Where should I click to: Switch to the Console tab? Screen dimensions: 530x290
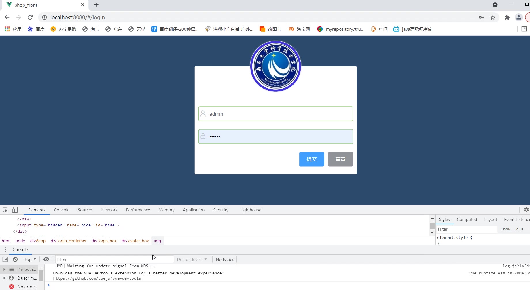(62, 210)
